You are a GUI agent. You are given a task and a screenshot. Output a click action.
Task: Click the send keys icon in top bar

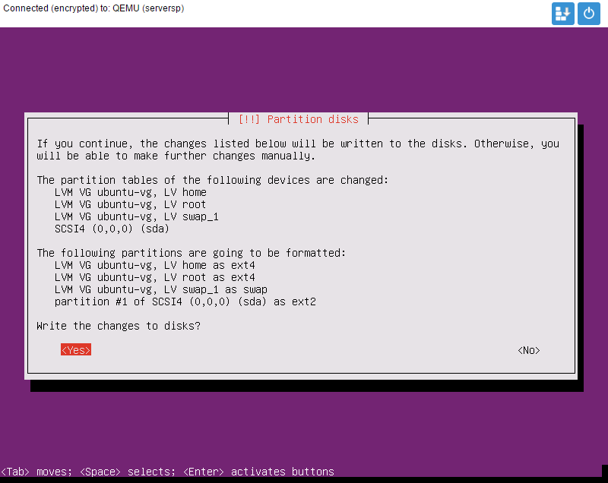click(563, 14)
